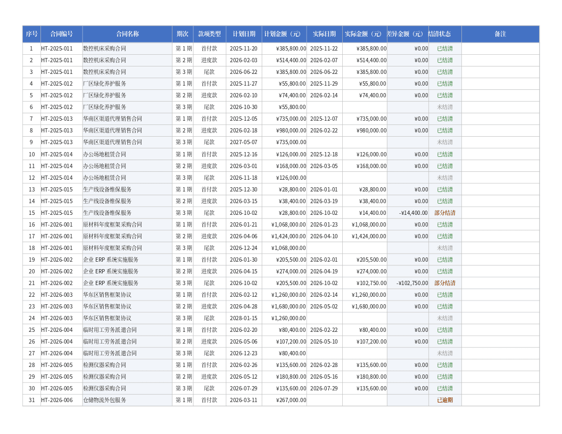The image size is (562, 434).
Task: Click the 计划金额（元）column header
Action: coord(284,34)
